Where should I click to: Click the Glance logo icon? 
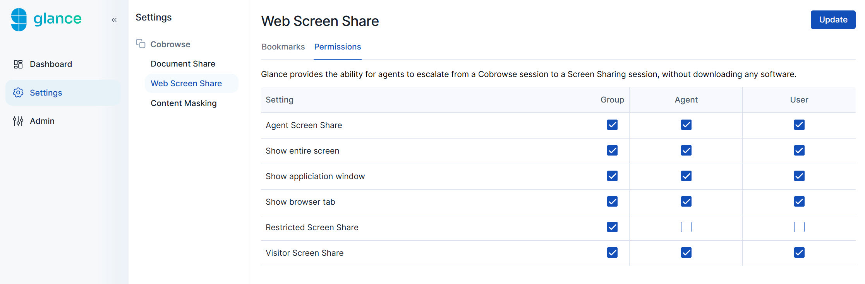pyautogui.click(x=19, y=19)
